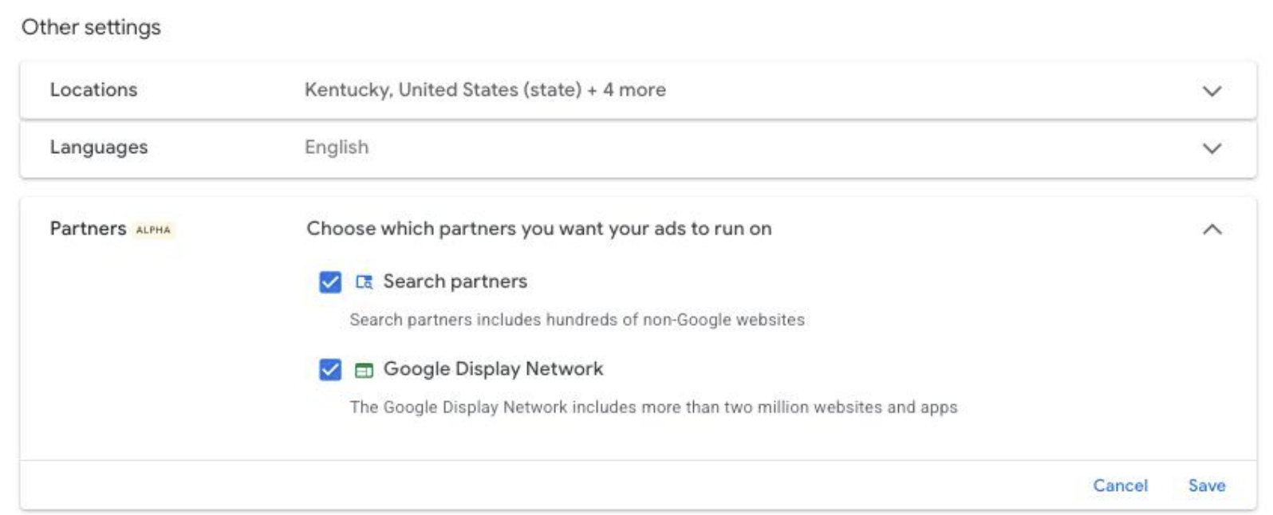Click the Other settings heading

[x=91, y=27]
